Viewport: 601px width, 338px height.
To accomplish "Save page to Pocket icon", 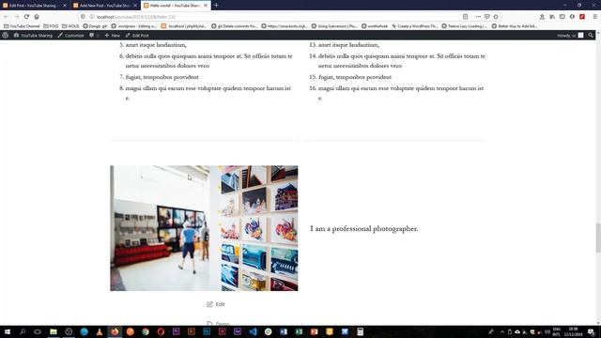I will 486,17.
